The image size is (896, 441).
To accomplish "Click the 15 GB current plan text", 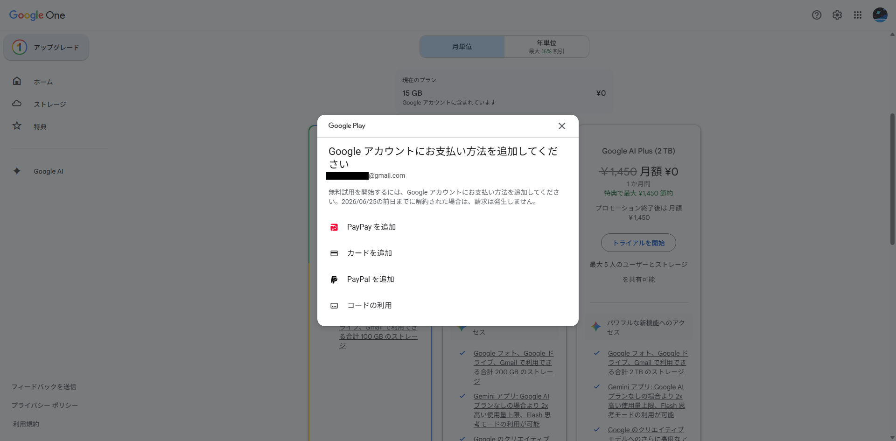I will click(412, 93).
